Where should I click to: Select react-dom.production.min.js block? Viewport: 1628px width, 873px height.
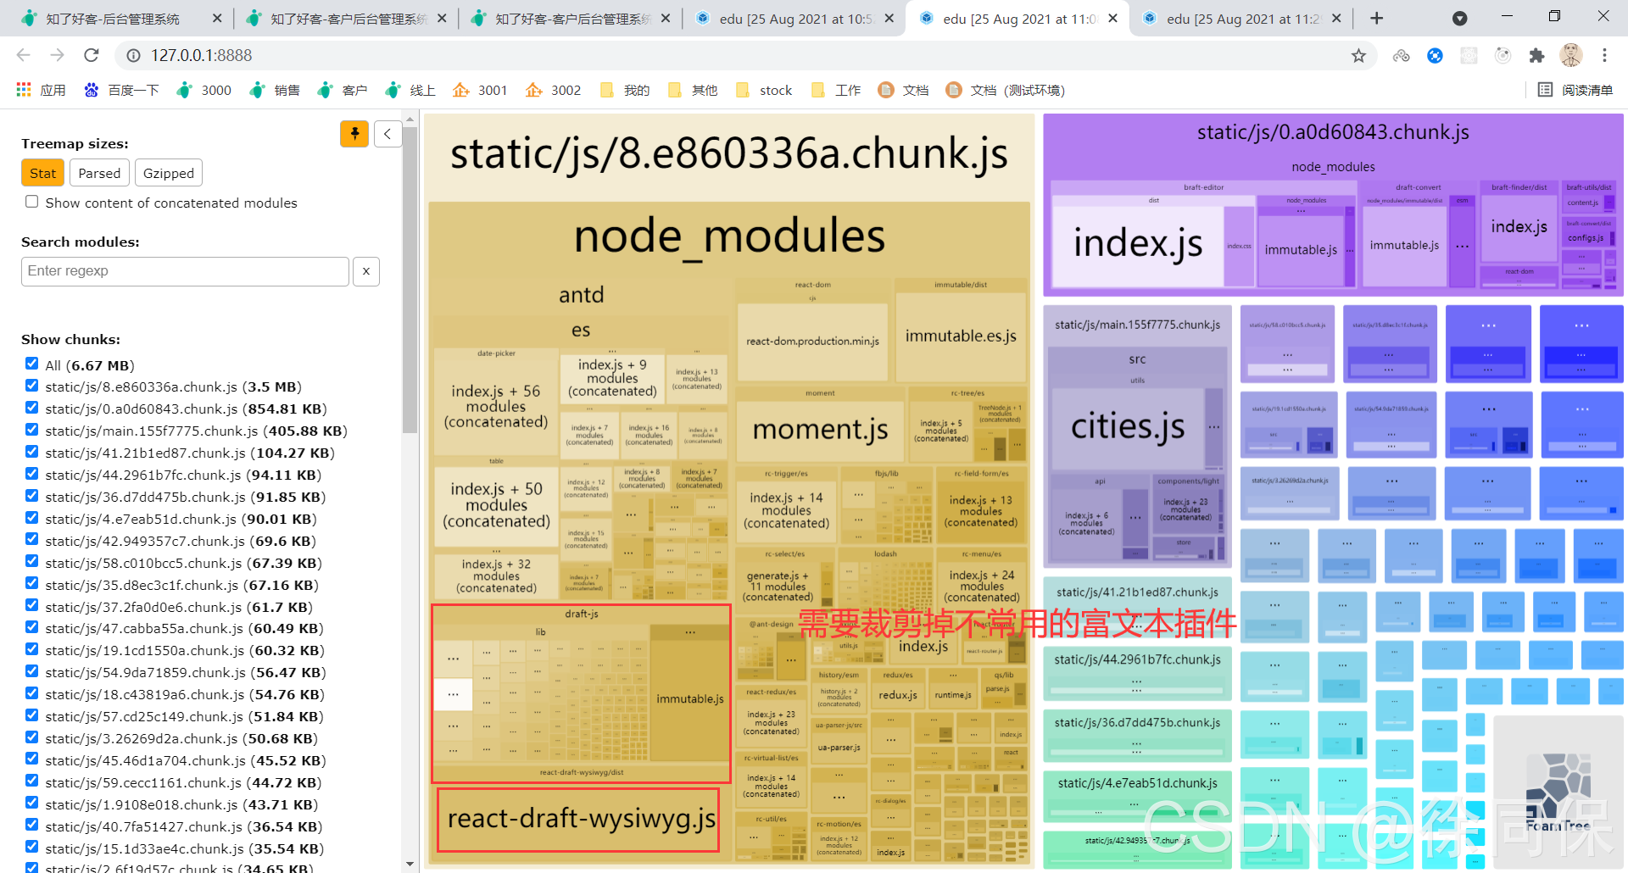click(812, 342)
